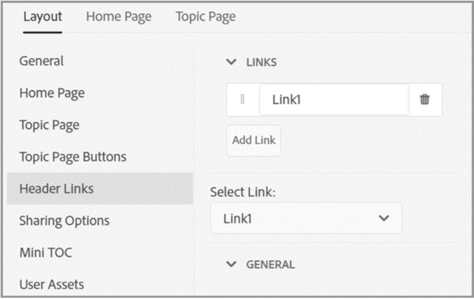Select General in the left sidebar
Screen dimensions: 474x299
(x=41, y=61)
